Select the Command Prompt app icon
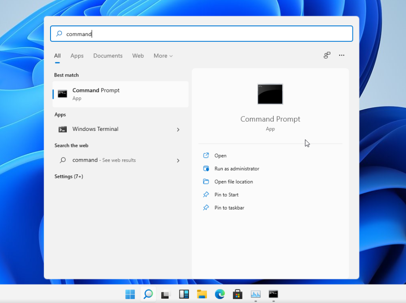Screen dimensions: 406x303 [62, 94]
